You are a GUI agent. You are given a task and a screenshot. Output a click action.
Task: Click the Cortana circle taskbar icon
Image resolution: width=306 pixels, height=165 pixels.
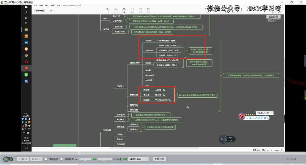coord(26,18)
